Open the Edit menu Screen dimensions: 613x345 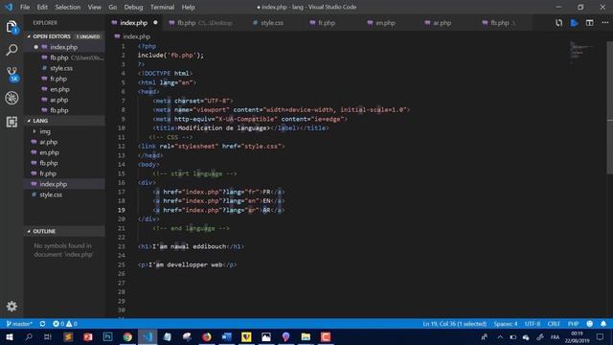point(42,7)
